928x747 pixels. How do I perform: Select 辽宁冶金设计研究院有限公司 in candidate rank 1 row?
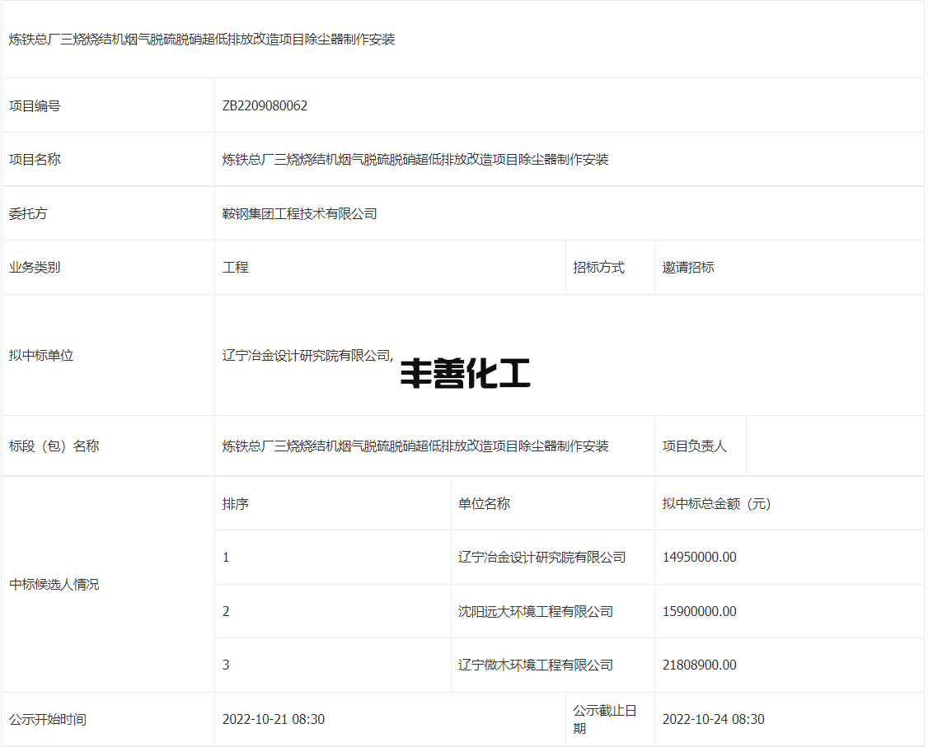(541, 557)
